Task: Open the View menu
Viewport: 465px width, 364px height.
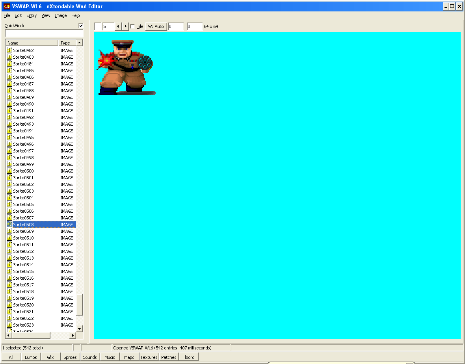Action: click(x=46, y=15)
